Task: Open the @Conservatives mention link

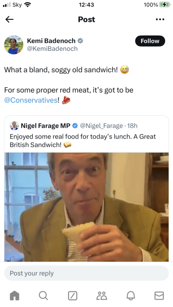Action: pos(31,100)
